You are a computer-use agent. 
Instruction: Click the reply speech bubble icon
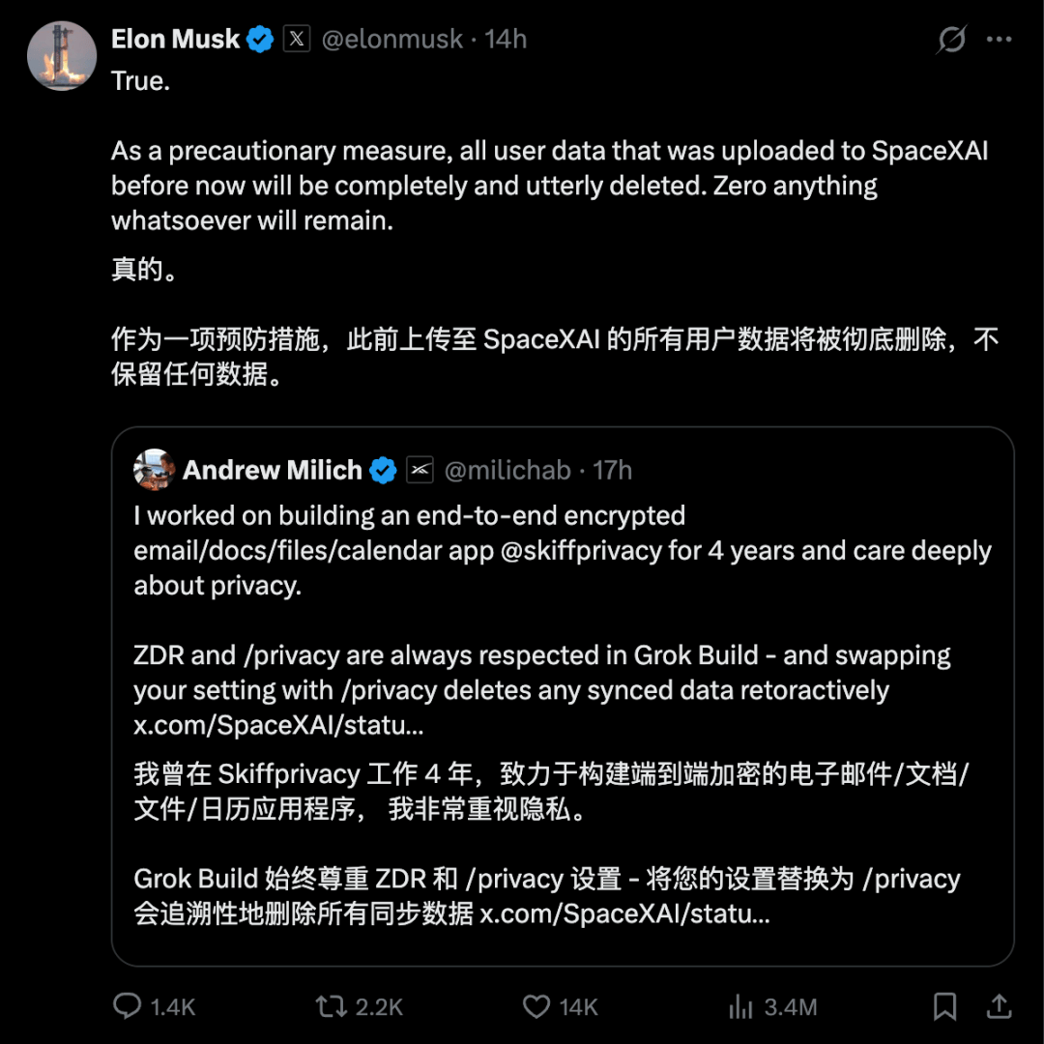click(x=127, y=1005)
